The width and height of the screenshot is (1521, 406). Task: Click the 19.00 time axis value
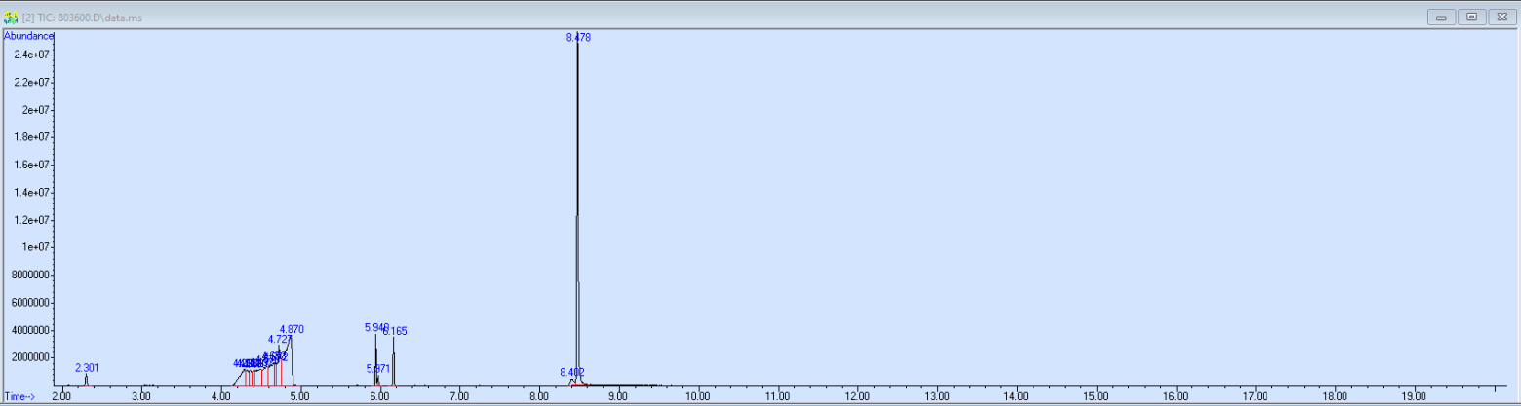point(1414,397)
